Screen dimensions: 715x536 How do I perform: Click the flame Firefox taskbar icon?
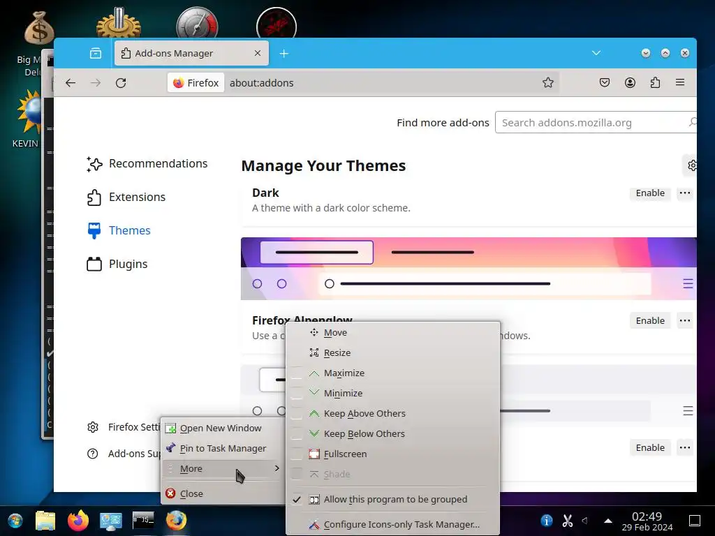pyautogui.click(x=78, y=521)
